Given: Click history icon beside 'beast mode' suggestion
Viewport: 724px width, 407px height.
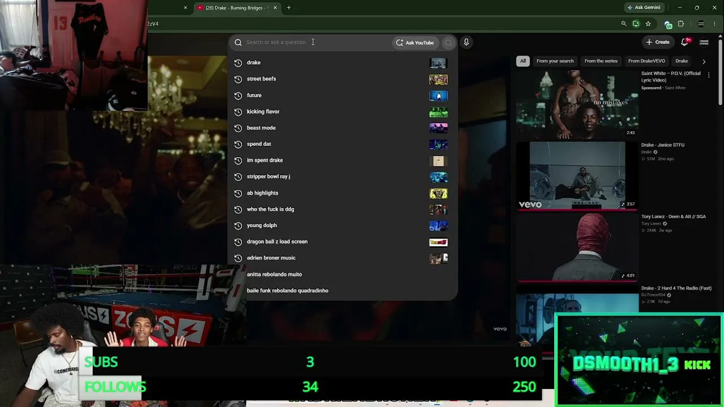Looking at the screenshot, I should (x=238, y=128).
